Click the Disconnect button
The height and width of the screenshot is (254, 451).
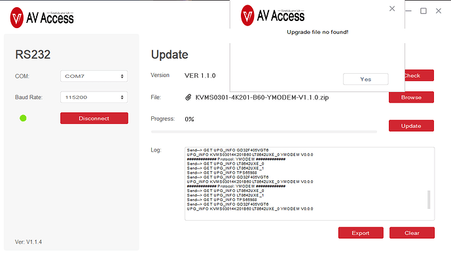click(94, 118)
